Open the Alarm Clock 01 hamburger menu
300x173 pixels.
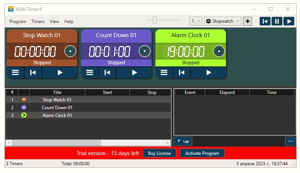point(164,73)
